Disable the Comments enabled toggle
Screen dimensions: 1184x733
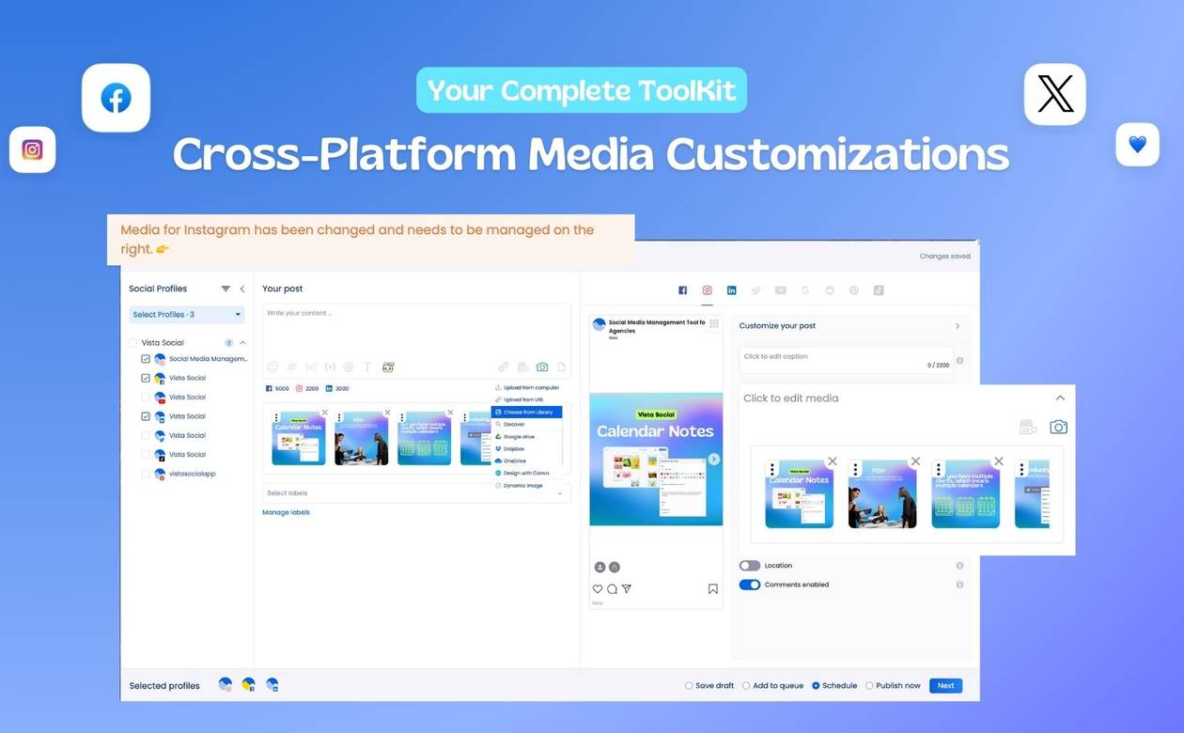(x=749, y=585)
